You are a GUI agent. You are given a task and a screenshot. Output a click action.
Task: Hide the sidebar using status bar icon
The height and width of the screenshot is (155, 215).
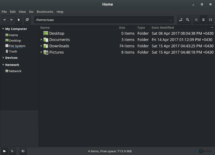pyautogui.click(x=23, y=151)
